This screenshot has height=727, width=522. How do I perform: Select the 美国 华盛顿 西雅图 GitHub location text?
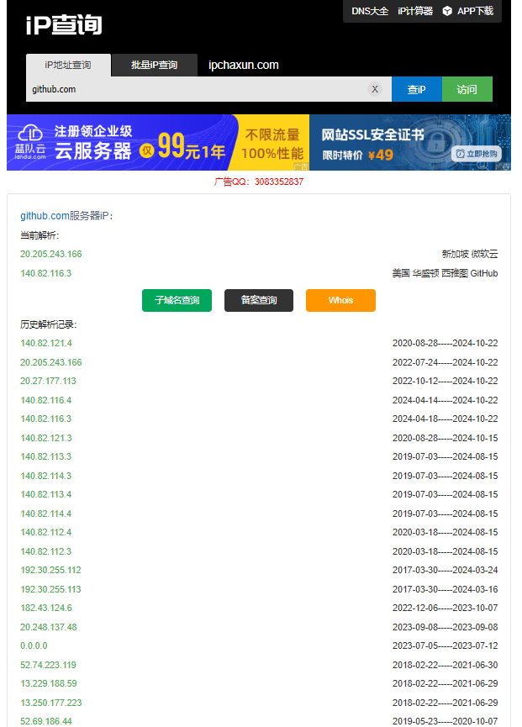(445, 273)
